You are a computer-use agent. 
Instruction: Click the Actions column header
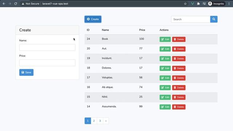(x=164, y=30)
